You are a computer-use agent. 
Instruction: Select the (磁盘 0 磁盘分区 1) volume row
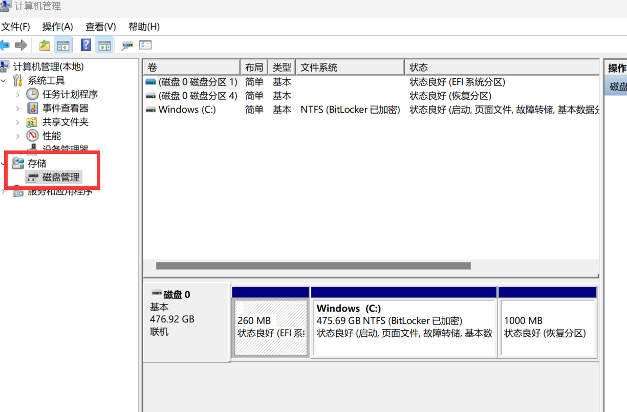[x=371, y=82]
